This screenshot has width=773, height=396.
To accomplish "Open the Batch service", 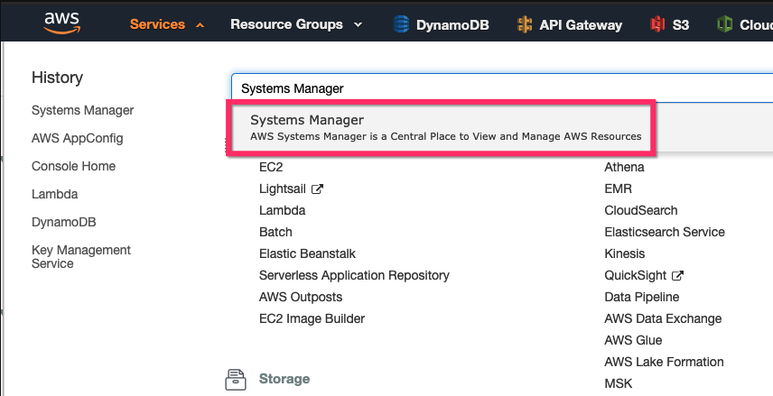I will tap(275, 232).
